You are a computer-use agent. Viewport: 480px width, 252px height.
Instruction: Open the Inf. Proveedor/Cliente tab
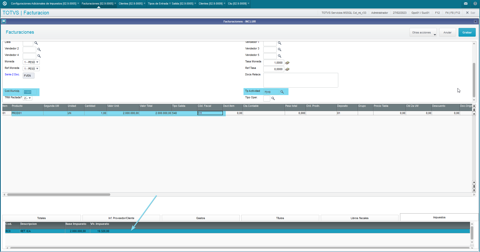[121, 218]
